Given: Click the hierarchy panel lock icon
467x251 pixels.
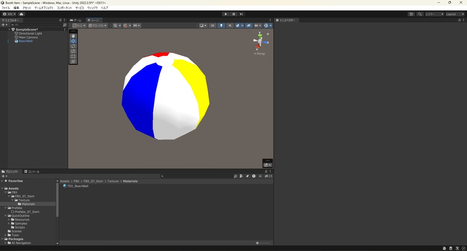Looking at the screenshot, I should click(x=60, y=20).
